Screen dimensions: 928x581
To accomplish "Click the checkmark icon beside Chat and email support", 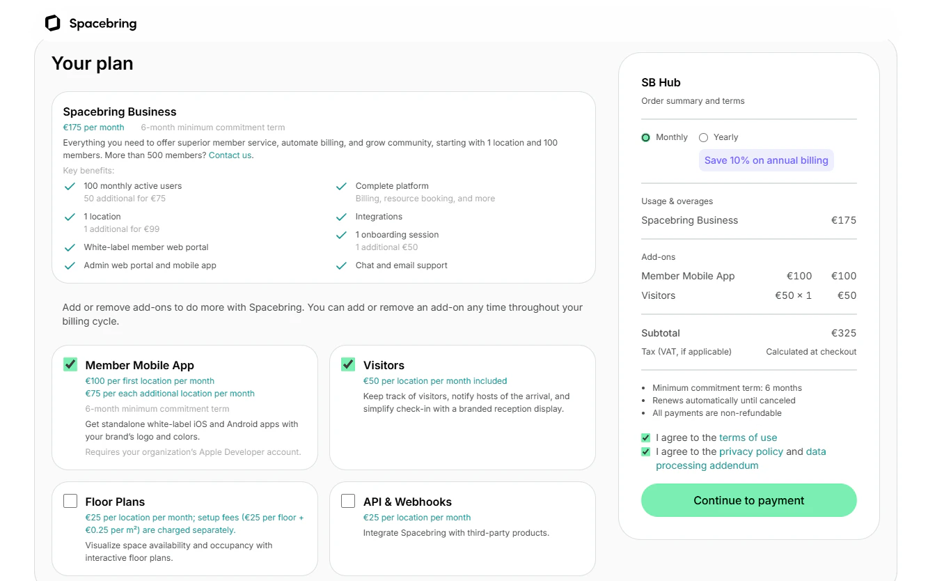I will (x=341, y=265).
